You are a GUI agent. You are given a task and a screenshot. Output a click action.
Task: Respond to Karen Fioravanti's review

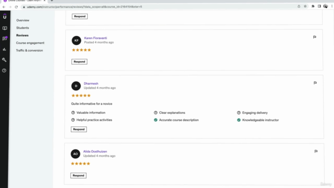pyautogui.click(x=79, y=62)
